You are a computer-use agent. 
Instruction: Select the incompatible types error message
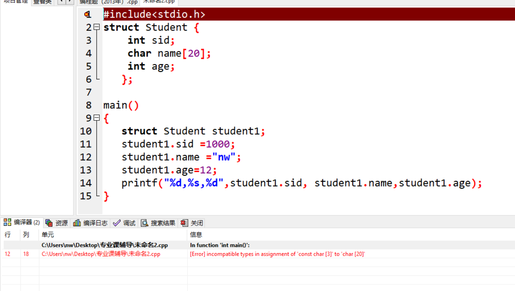coord(278,254)
